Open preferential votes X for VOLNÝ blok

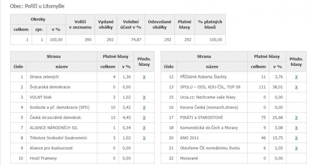pos(144,97)
